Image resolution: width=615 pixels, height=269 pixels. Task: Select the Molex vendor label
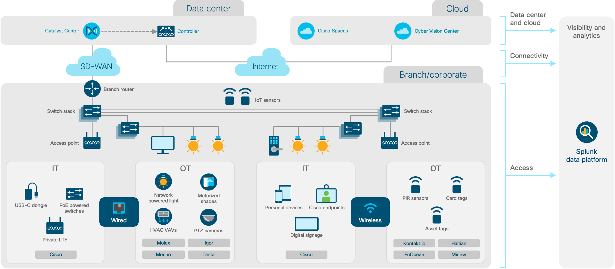pyautogui.click(x=163, y=243)
